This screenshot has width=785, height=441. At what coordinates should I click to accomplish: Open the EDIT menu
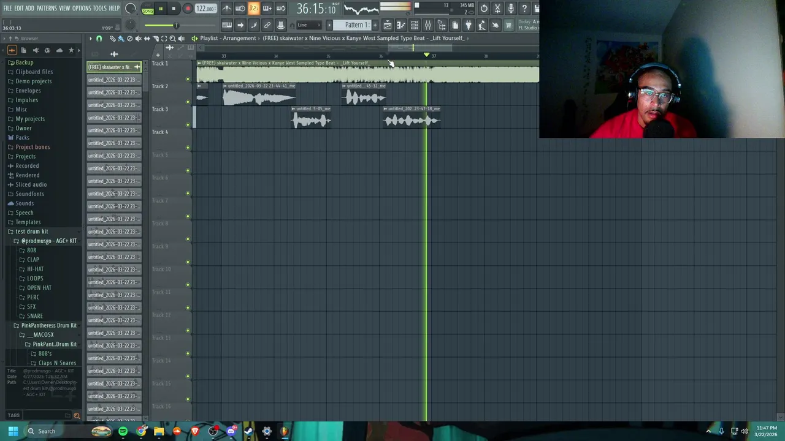tap(19, 9)
